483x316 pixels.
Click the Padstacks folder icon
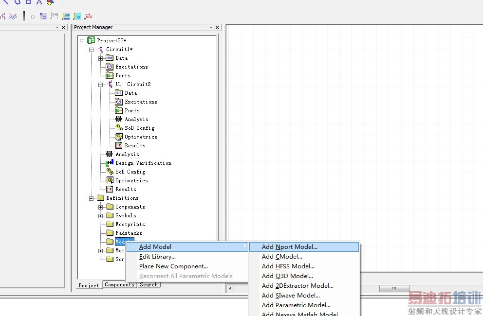tap(110, 232)
